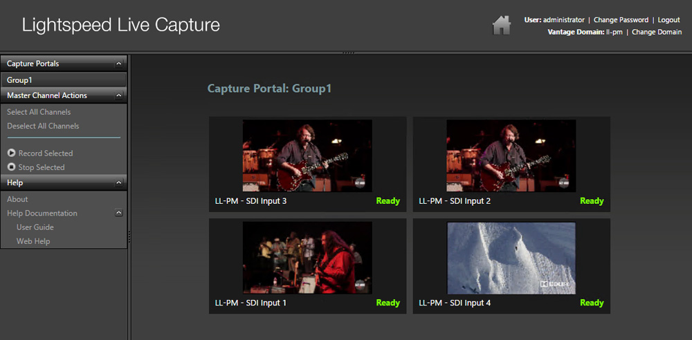Log out via the Logout link
Viewport: 692px width, 340px height.
[x=668, y=20]
